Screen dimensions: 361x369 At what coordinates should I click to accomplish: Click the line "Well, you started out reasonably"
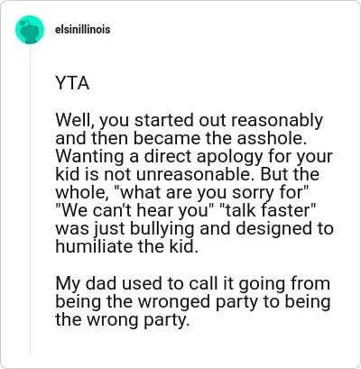(x=190, y=121)
